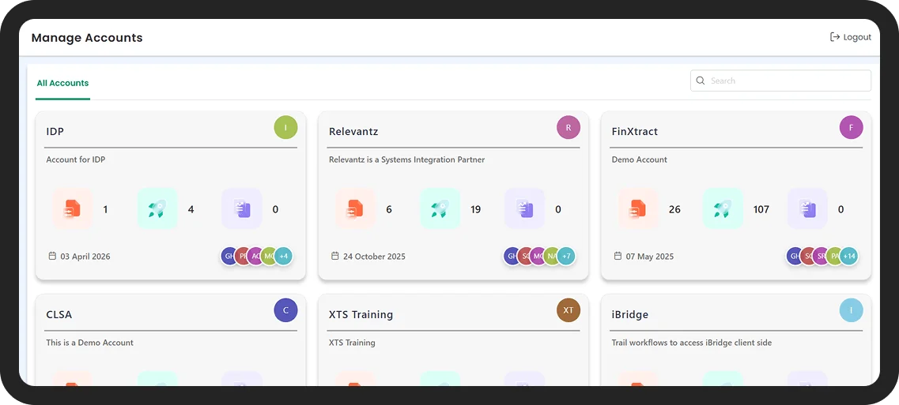Screen dimensions: 899x405
Task: Click the Logout text link
Action: coord(857,37)
